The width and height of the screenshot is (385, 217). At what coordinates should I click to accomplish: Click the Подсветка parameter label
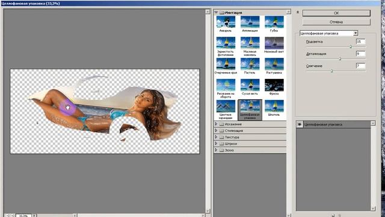point(314,42)
